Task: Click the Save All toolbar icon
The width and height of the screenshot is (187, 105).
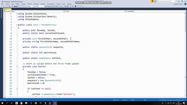Action: (17, 6)
